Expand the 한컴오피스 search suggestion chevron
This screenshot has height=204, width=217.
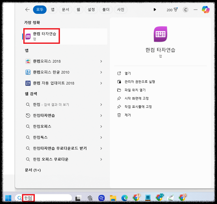pyautogui.click(x=101, y=127)
